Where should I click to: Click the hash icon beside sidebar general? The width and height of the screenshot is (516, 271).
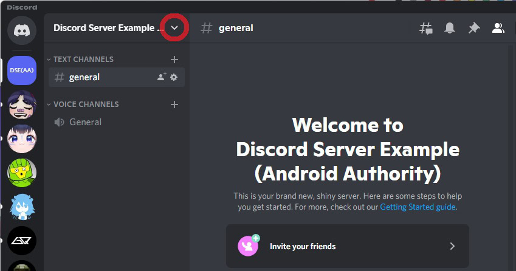point(59,77)
